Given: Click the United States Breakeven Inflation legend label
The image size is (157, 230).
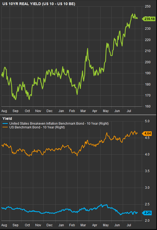Looking at the screenshot, I should click(59, 124).
